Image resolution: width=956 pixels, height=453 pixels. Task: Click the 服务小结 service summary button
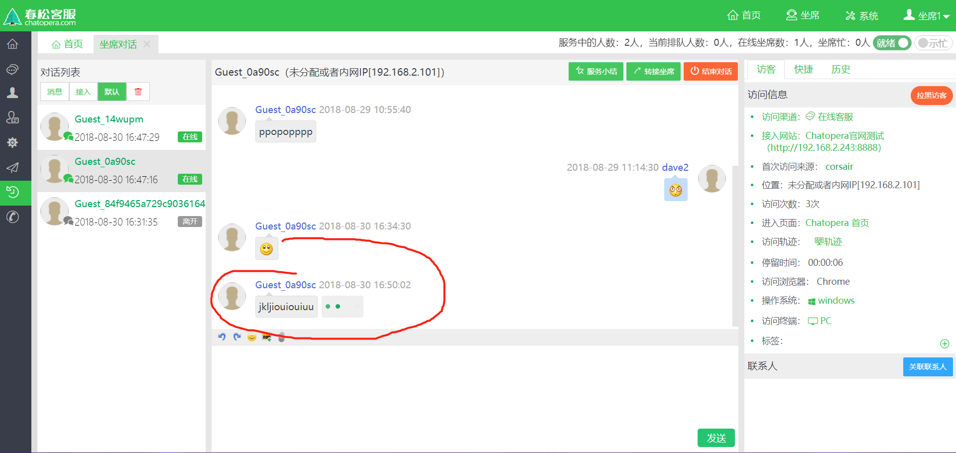click(x=596, y=71)
